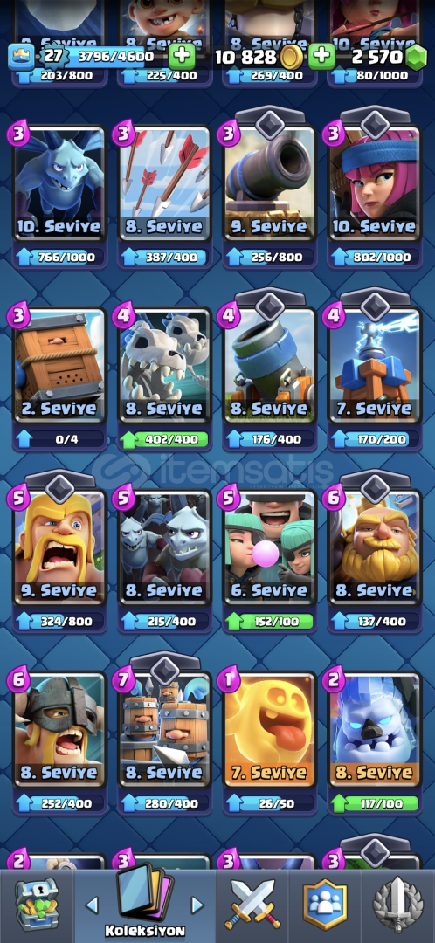
Task: Tap the green 152/100 upgrade bar
Action: tap(269, 621)
